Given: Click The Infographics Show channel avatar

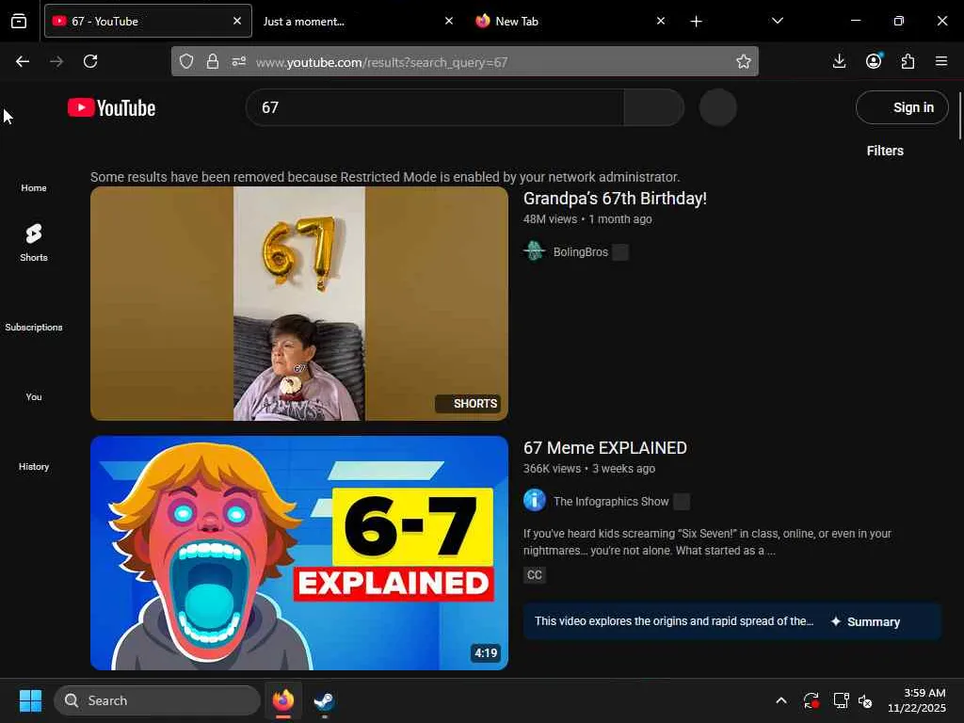Looking at the screenshot, I should click(535, 500).
